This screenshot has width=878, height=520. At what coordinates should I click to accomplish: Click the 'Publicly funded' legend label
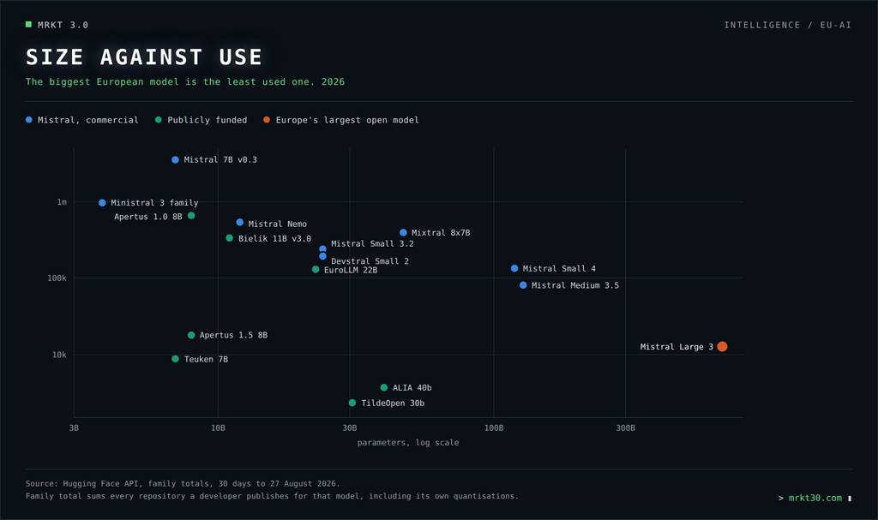[207, 120]
